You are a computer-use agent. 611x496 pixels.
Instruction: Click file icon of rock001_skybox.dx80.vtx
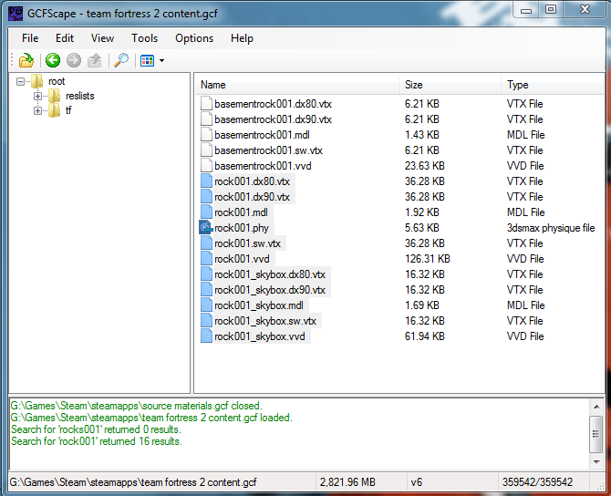tap(206, 274)
